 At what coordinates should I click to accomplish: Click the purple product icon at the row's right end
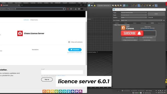(x=81, y=91)
